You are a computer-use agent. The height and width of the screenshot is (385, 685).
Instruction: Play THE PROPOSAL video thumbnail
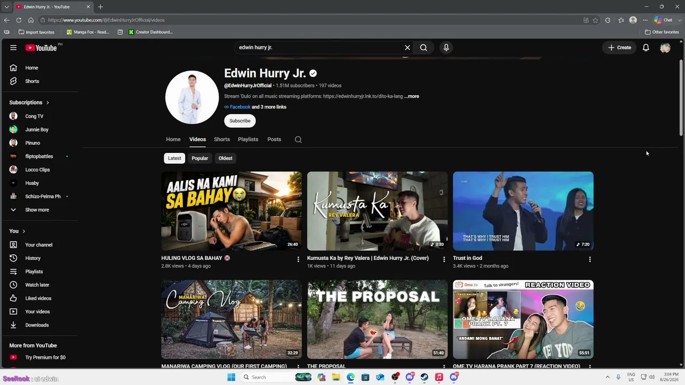coord(377,319)
